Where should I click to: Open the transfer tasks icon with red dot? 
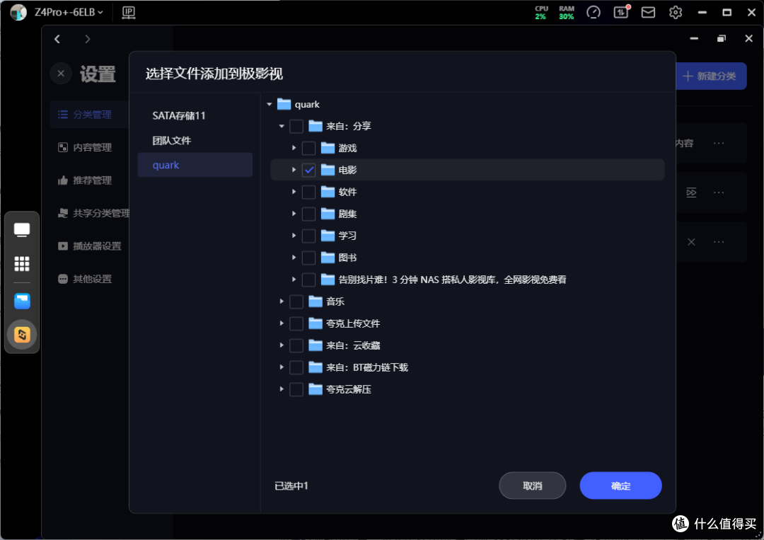(x=621, y=12)
